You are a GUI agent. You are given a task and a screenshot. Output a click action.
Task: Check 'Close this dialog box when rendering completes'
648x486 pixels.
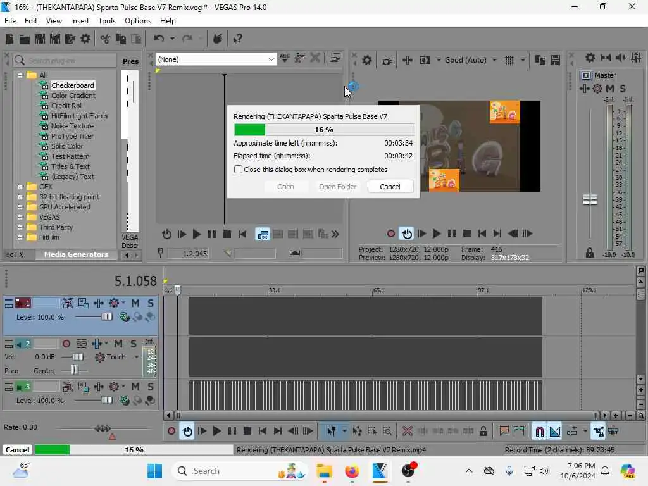point(238,170)
